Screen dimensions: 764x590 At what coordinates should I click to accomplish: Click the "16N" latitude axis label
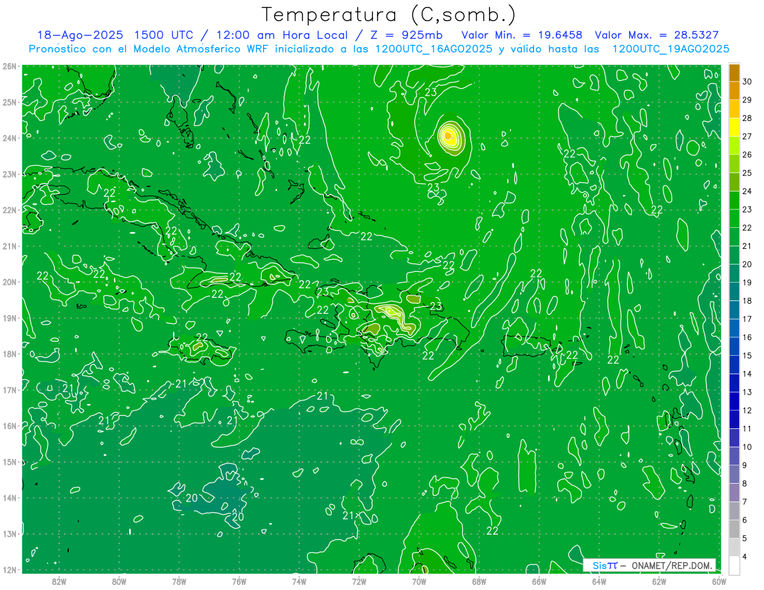click(9, 426)
